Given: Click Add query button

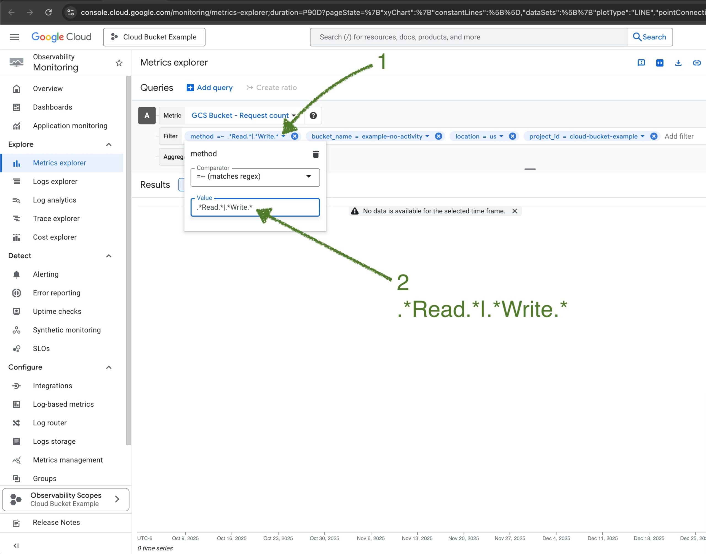Looking at the screenshot, I should coord(209,87).
